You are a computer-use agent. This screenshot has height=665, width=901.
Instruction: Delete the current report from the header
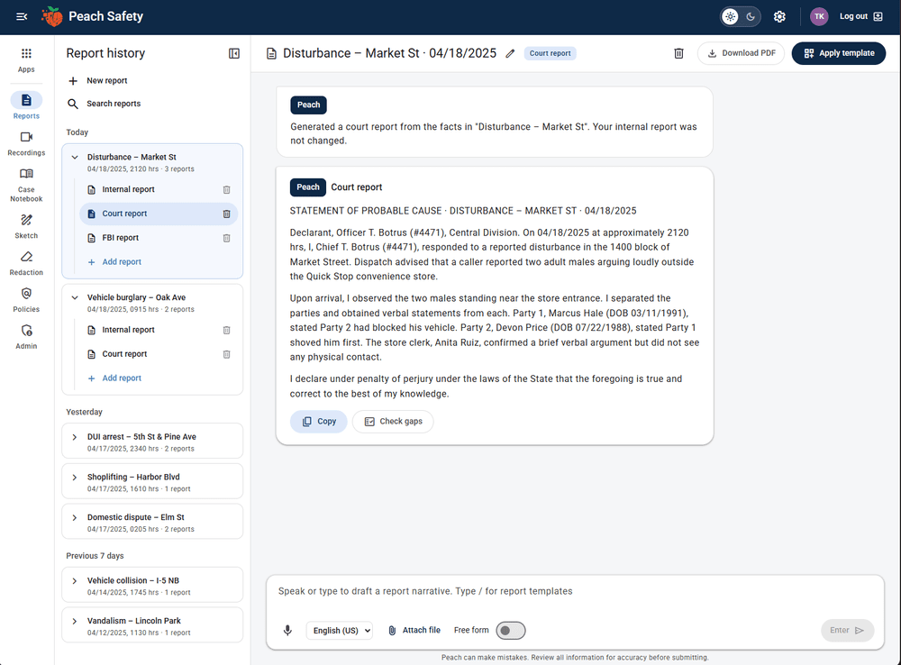(x=678, y=53)
